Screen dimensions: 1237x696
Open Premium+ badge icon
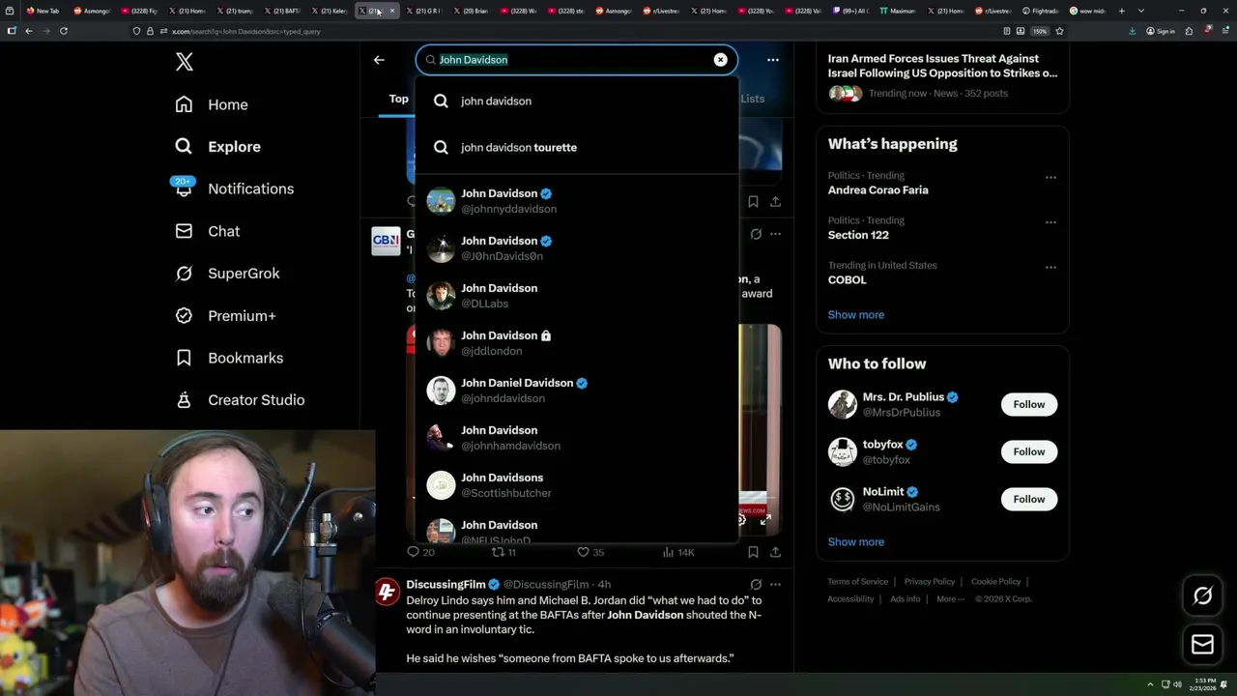(184, 315)
